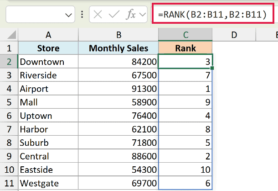Select Downtown's rank cell showing 3

click(185, 62)
